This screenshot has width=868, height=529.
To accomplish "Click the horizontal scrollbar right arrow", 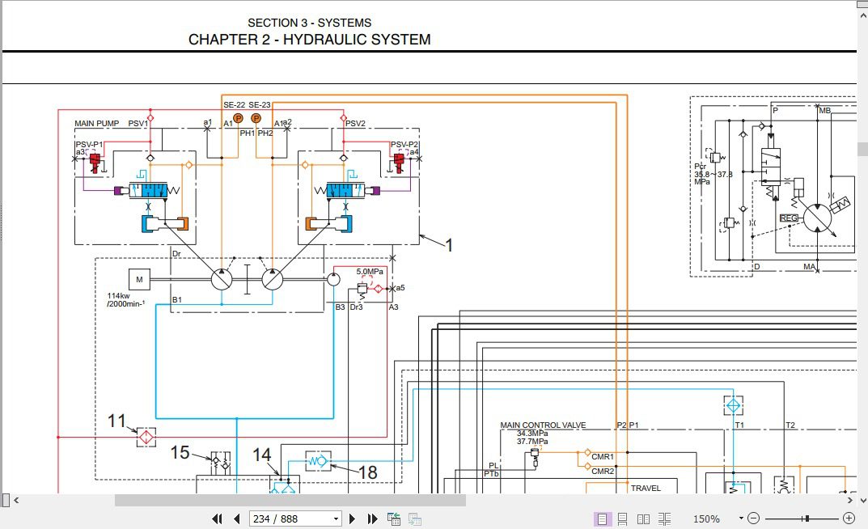I will pyautogui.click(x=849, y=500).
